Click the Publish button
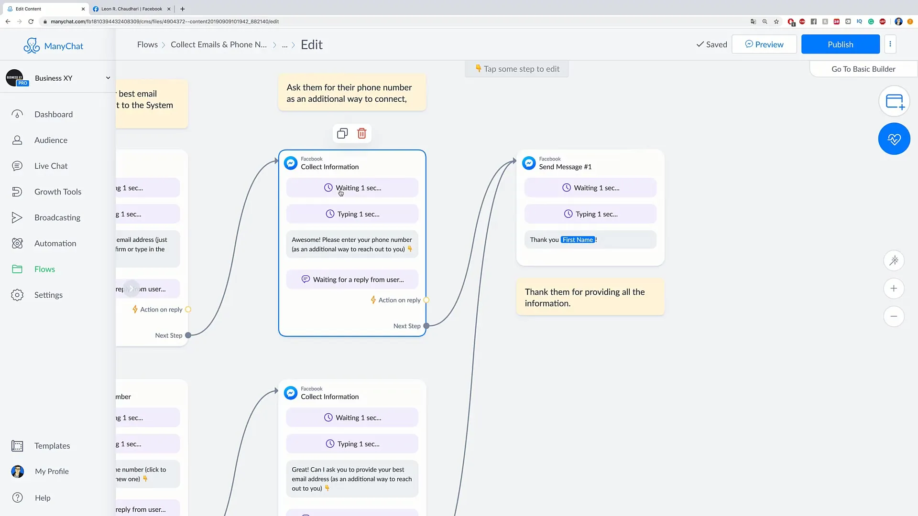The height and width of the screenshot is (516, 918). 841,44
